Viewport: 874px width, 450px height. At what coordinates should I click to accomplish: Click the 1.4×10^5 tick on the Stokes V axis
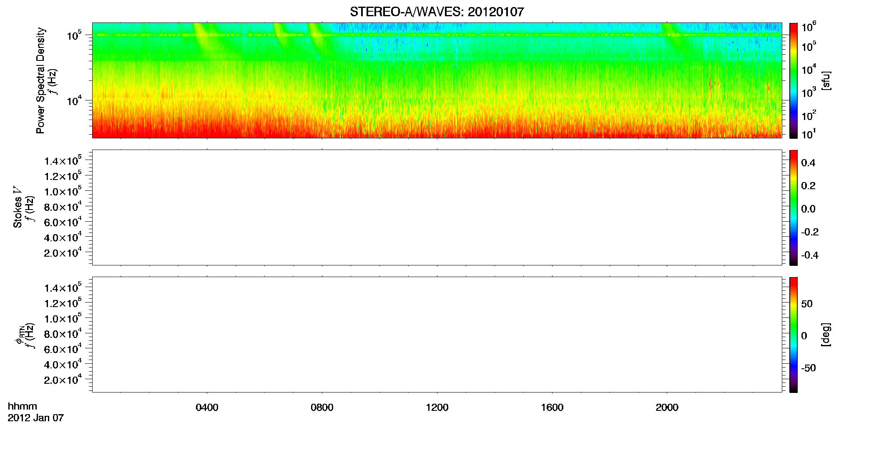tap(63, 161)
